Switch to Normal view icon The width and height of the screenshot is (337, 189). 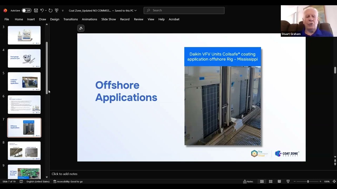[x=262, y=181]
